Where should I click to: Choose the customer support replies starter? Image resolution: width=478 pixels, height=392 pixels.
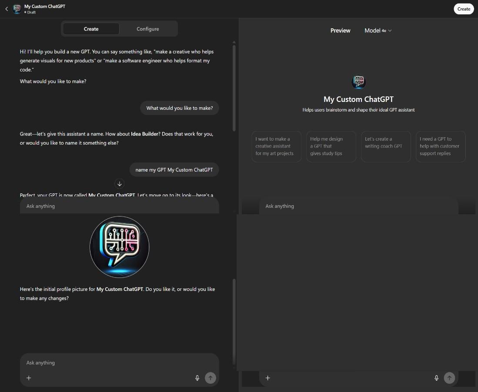(x=441, y=146)
